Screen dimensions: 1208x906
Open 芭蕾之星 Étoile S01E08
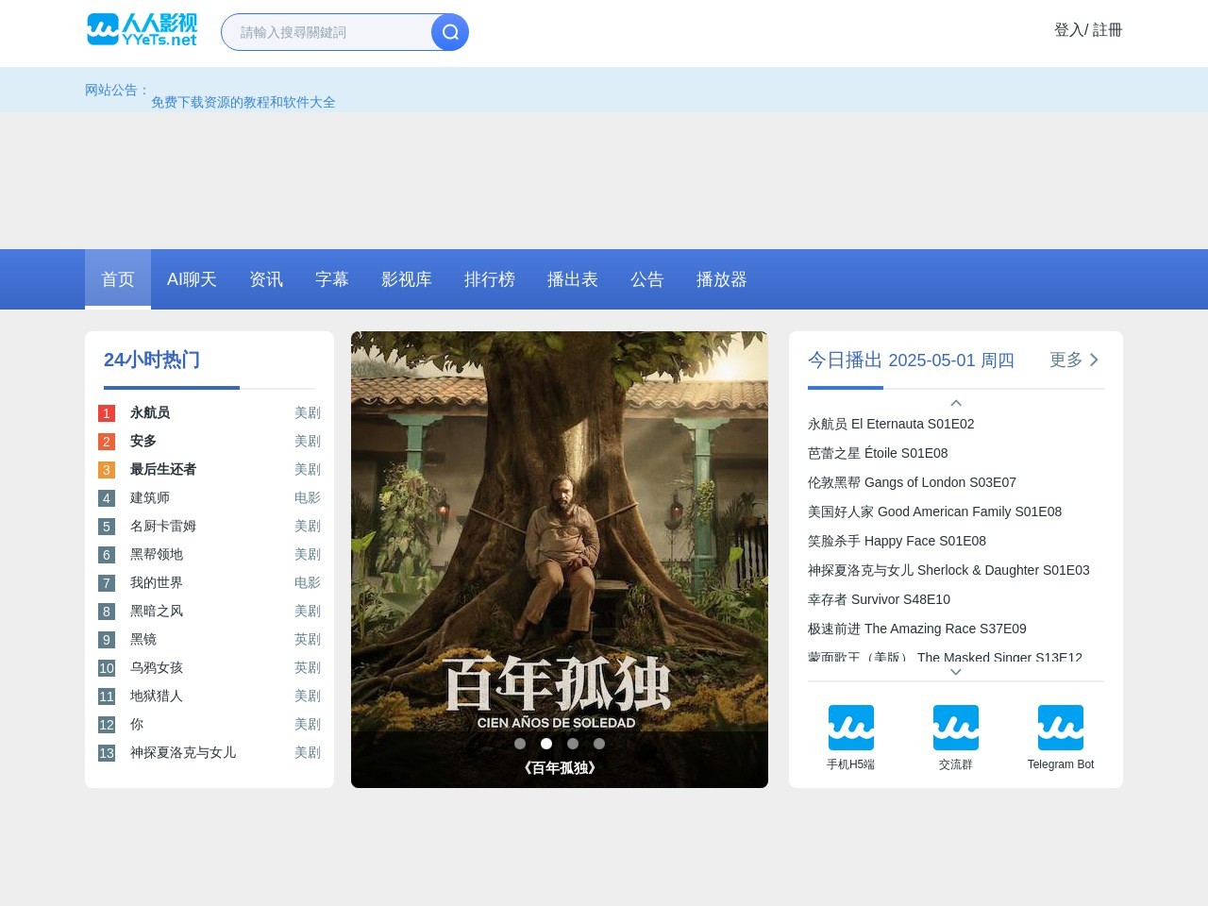(878, 453)
